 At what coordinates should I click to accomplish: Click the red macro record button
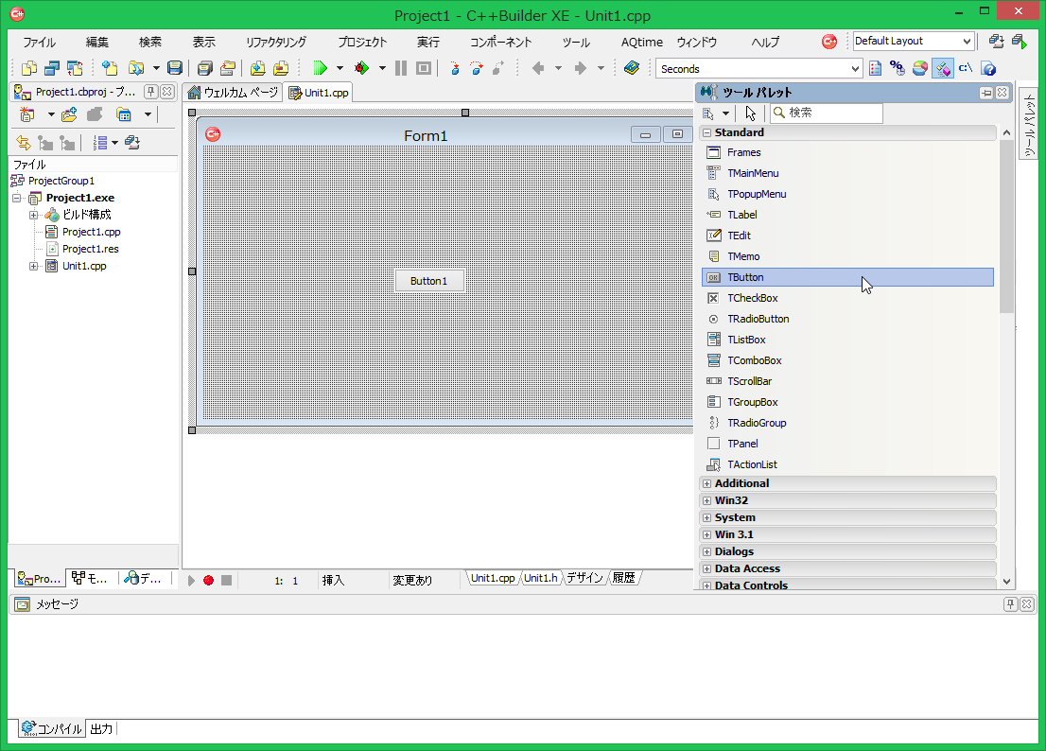[208, 580]
